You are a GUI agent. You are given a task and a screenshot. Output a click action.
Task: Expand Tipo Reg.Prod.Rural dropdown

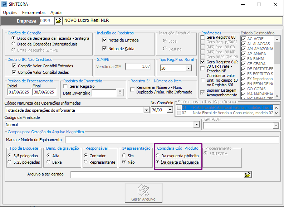coord(188,68)
